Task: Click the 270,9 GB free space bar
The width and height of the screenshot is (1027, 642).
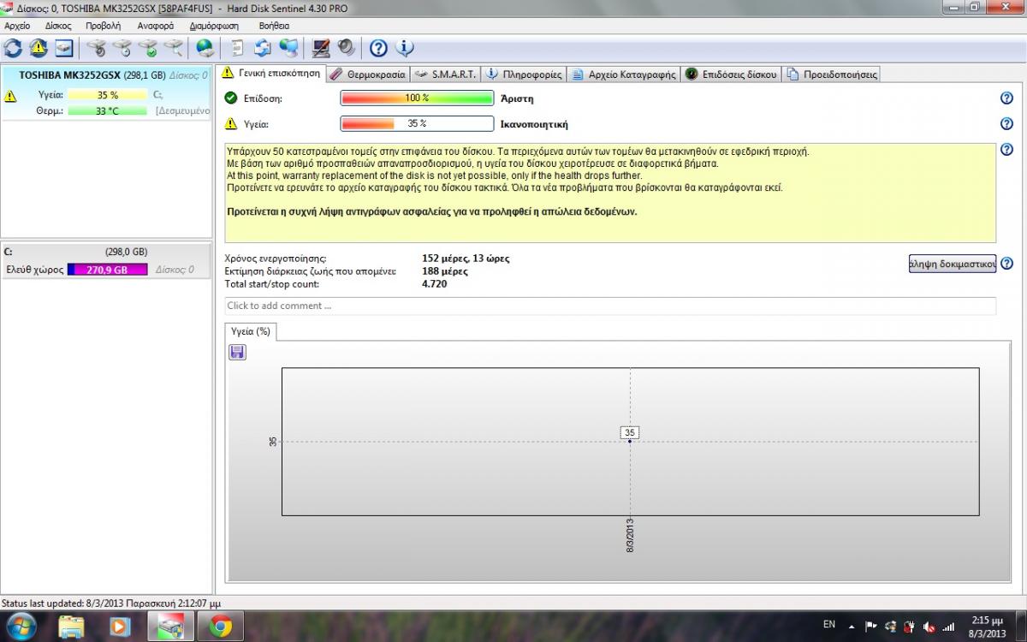Action: click(x=107, y=270)
